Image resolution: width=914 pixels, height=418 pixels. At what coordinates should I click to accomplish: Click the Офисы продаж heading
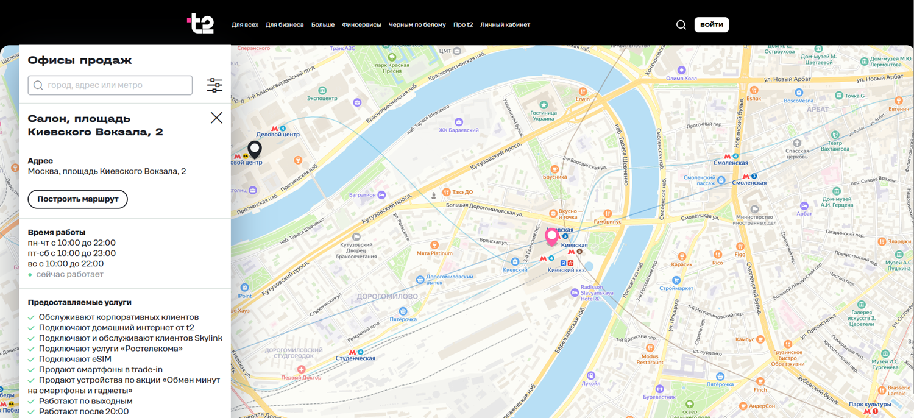(80, 60)
